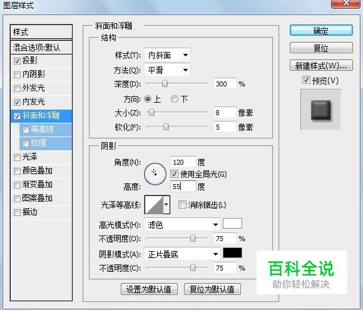Image resolution: width=363 pixels, height=310 pixels.
Task: Toggle the 斜面和浮雕 checkbox
Action: (x=17, y=116)
